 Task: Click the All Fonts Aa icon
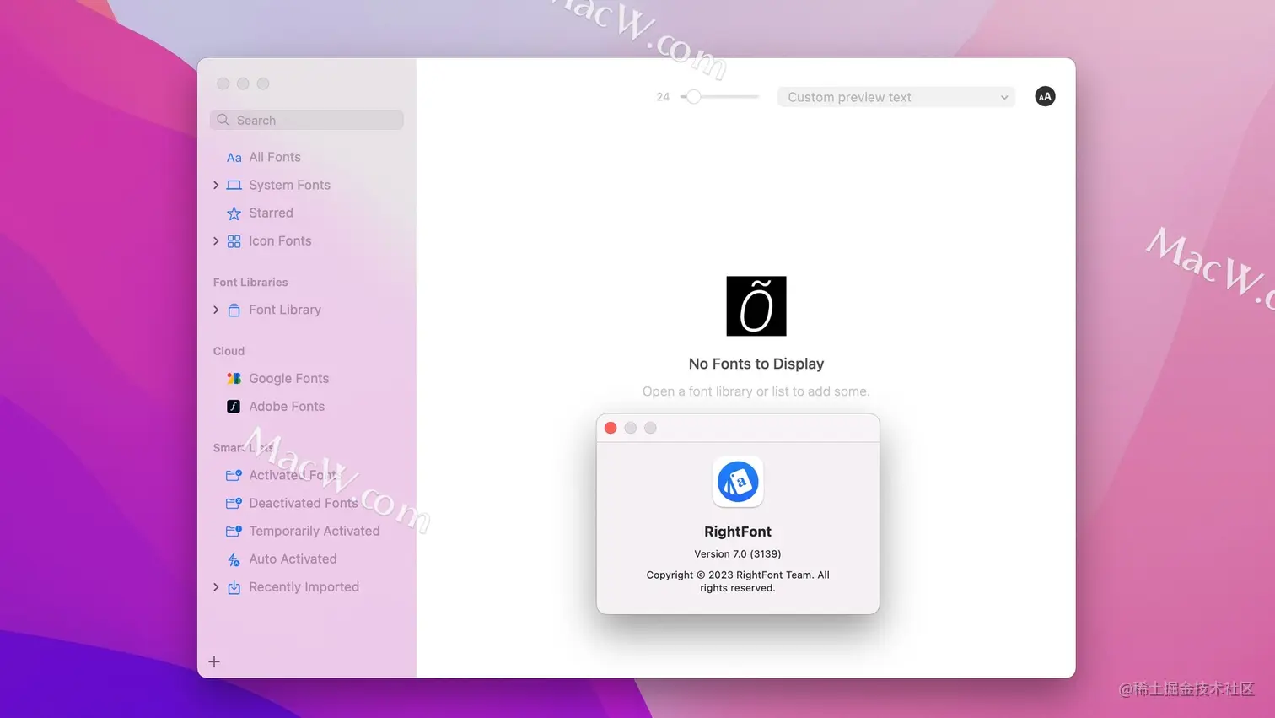(x=234, y=158)
